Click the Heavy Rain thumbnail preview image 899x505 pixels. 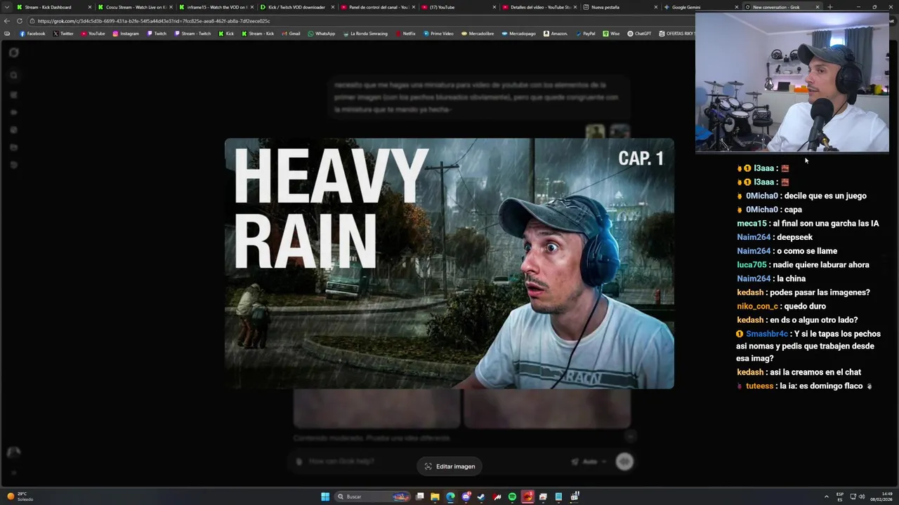tap(449, 263)
